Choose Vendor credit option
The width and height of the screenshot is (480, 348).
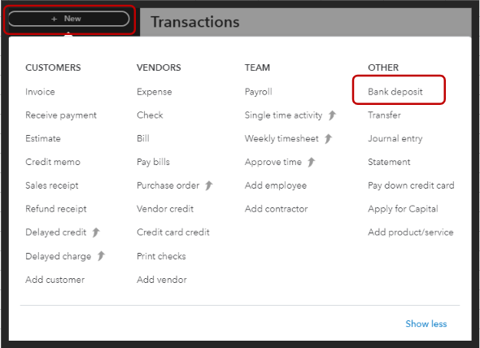[165, 209]
